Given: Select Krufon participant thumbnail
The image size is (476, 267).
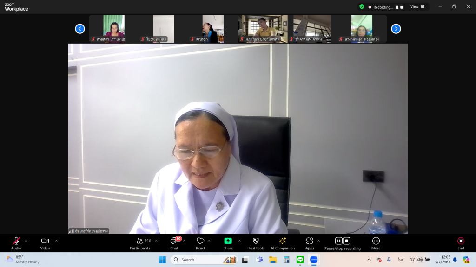Looking at the screenshot, I should [212, 29].
